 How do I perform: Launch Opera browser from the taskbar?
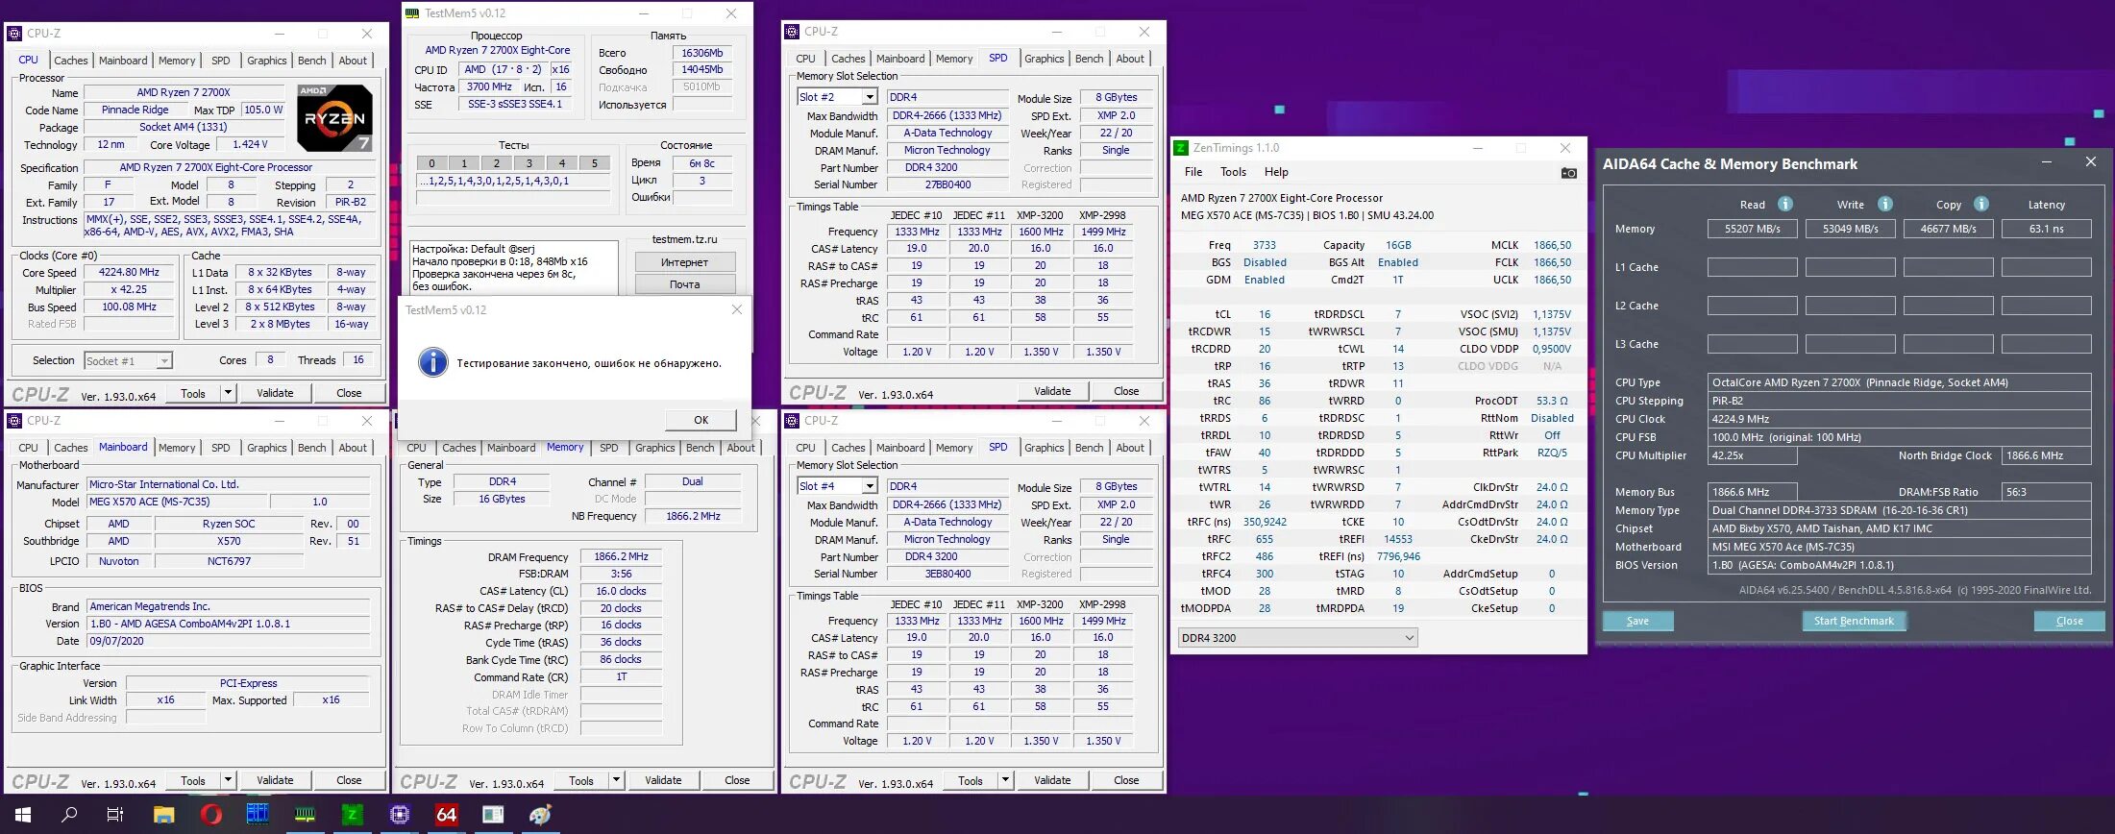pyautogui.click(x=211, y=815)
